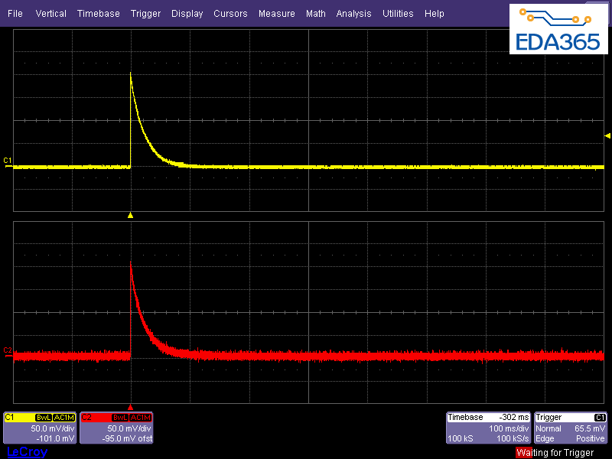This screenshot has width=612, height=459.
Task: Open the File menu
Action: [x=15, y=14]
